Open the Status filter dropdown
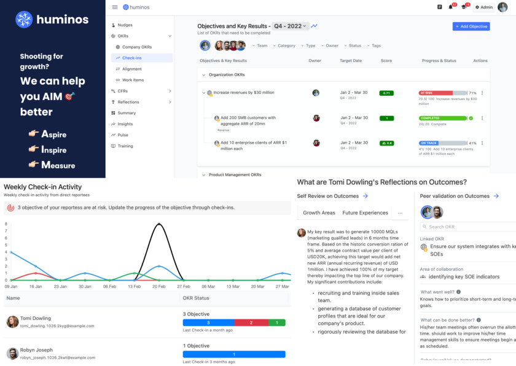Screen dimensions: 516x366 point(353,46)
